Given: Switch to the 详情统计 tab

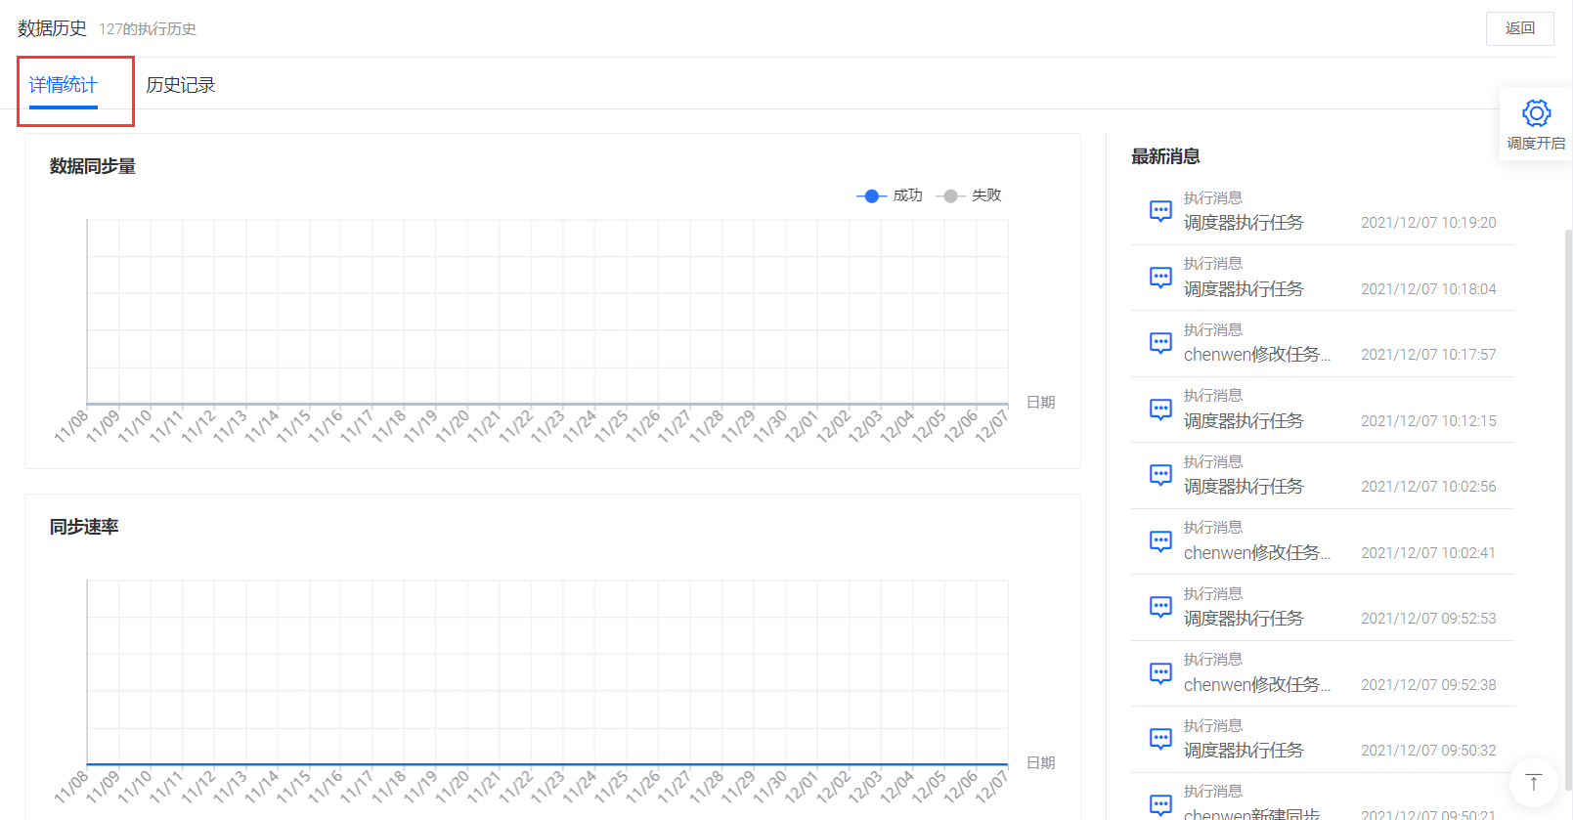Looking at the screenshot, I should coord(63,85).
